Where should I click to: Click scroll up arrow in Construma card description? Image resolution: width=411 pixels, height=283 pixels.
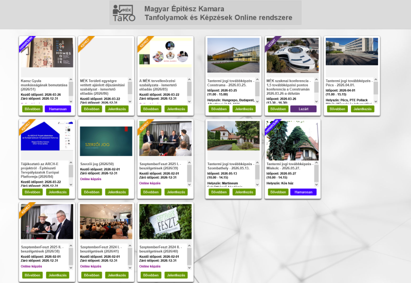(257, 80)
